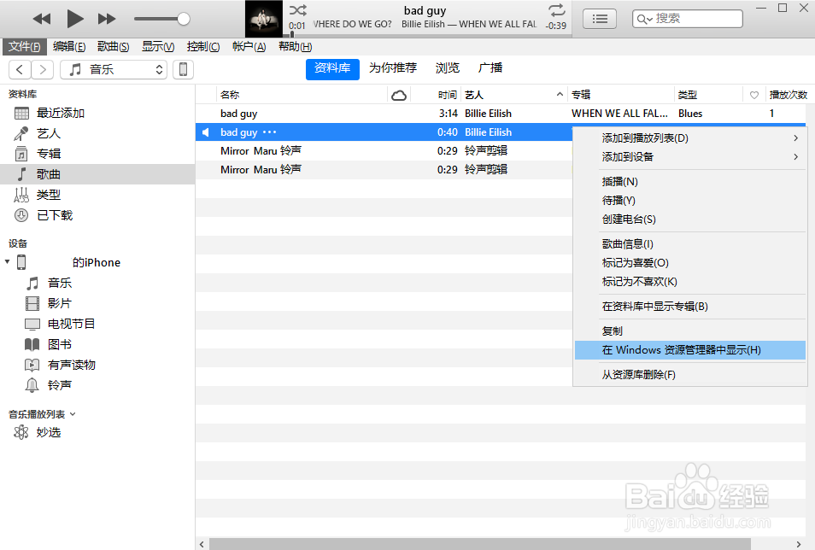Choose 在 Windows 资源管理器中显示(H)
Image resolution: width=815 pixels, height=550 pixels.
coord(690,350)
